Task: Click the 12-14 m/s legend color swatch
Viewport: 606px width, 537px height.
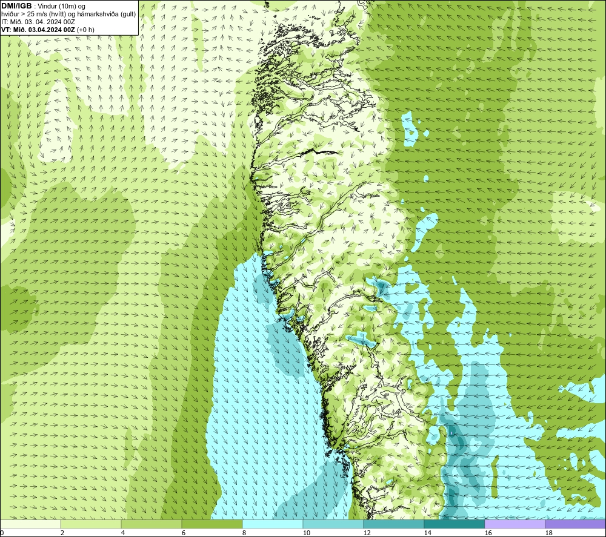Action: pos(393,524)
